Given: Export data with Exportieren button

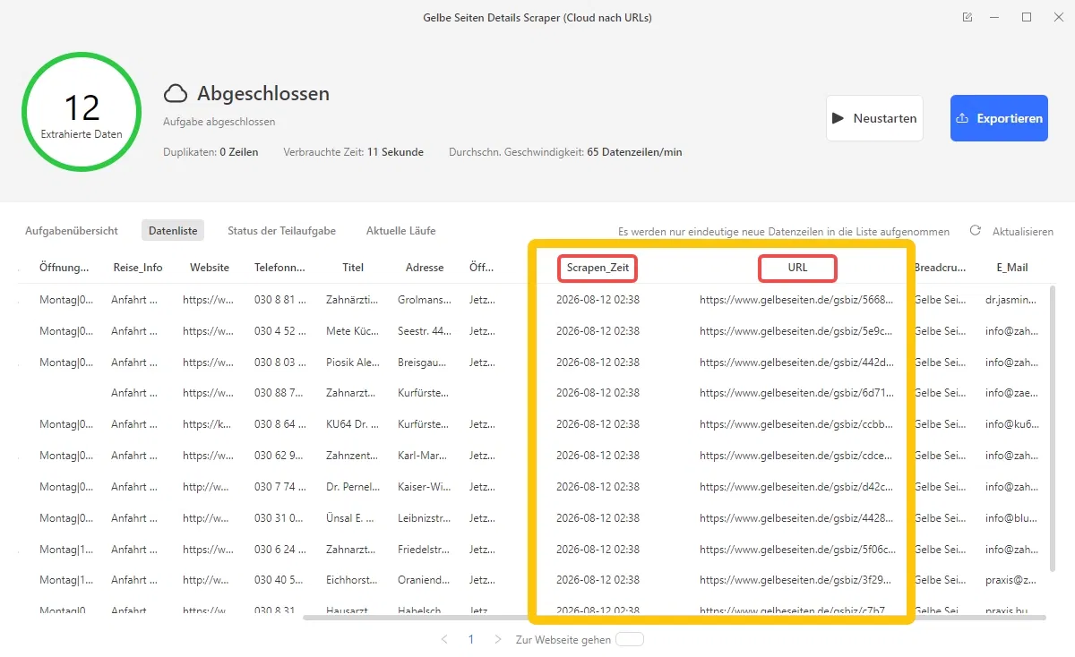Looking at the screenshot, I should 999,118.
